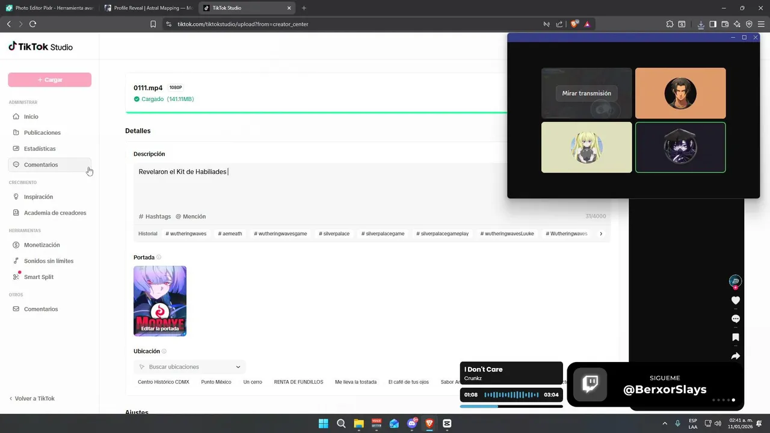Viewport: 770px width, 433px height.
Task: Click the share page icon in address bar
Action: click(559, 24)
